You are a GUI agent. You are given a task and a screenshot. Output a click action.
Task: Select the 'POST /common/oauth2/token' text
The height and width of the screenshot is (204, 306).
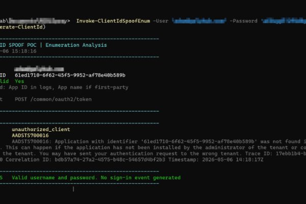53,99
